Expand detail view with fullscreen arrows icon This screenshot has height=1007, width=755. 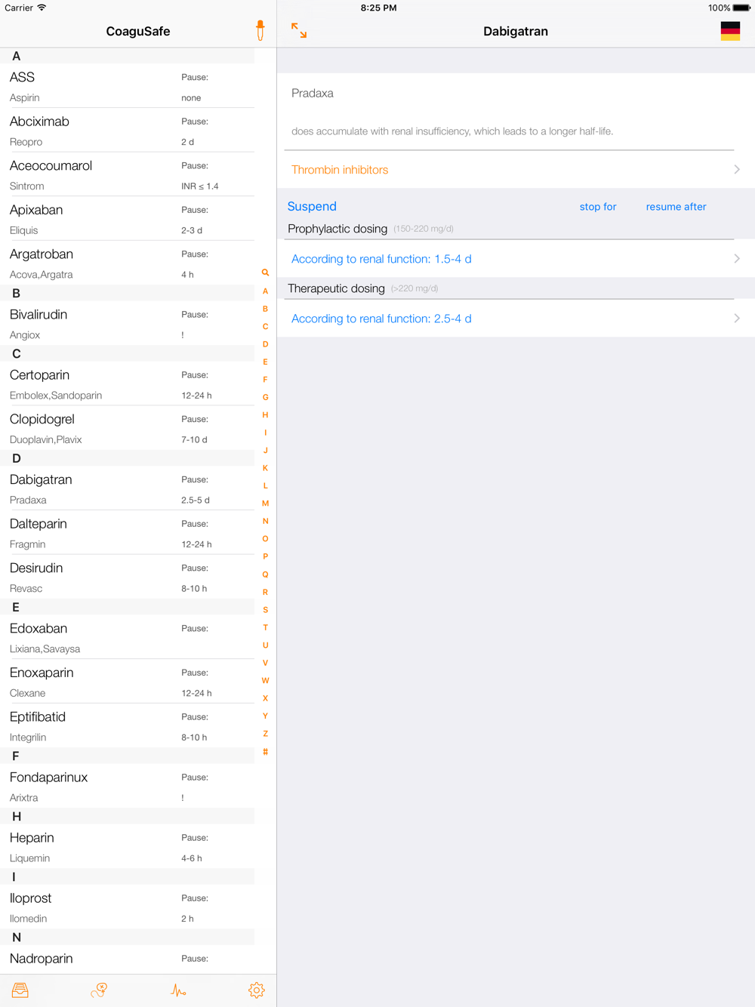[x=299, y=31]
